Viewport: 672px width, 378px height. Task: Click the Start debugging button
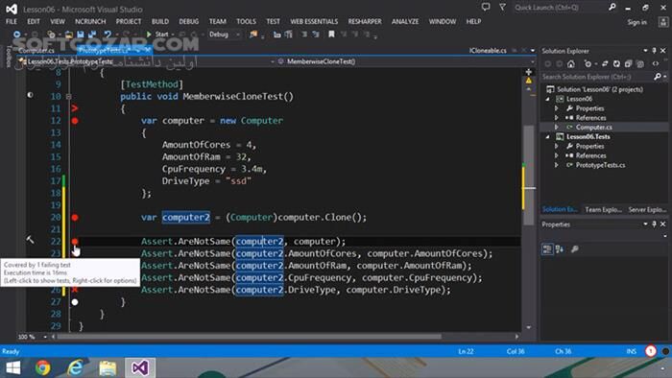157,35
